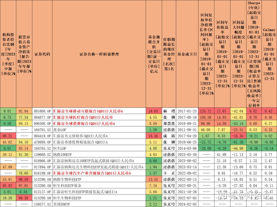
Task: Click inception date 2017-01-25
Action: pos(187,111)
